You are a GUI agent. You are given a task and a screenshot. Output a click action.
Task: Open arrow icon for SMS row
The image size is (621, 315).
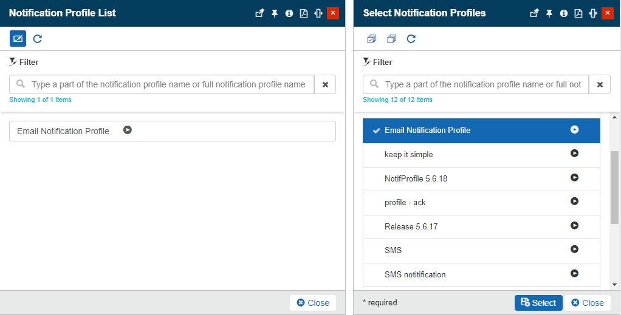pos(575,249)
